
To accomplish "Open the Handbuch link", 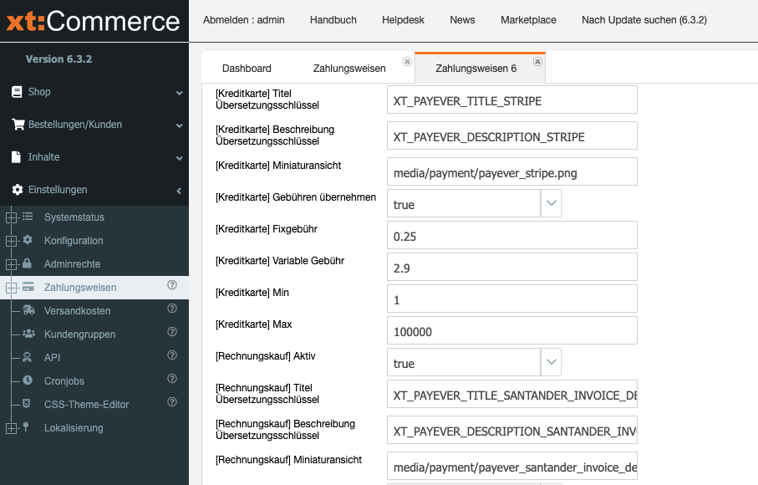I will tap(333, 20).
